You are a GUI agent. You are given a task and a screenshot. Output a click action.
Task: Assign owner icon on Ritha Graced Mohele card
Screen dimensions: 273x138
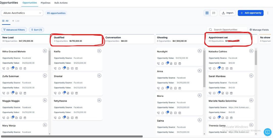click(x=45, y=51)
